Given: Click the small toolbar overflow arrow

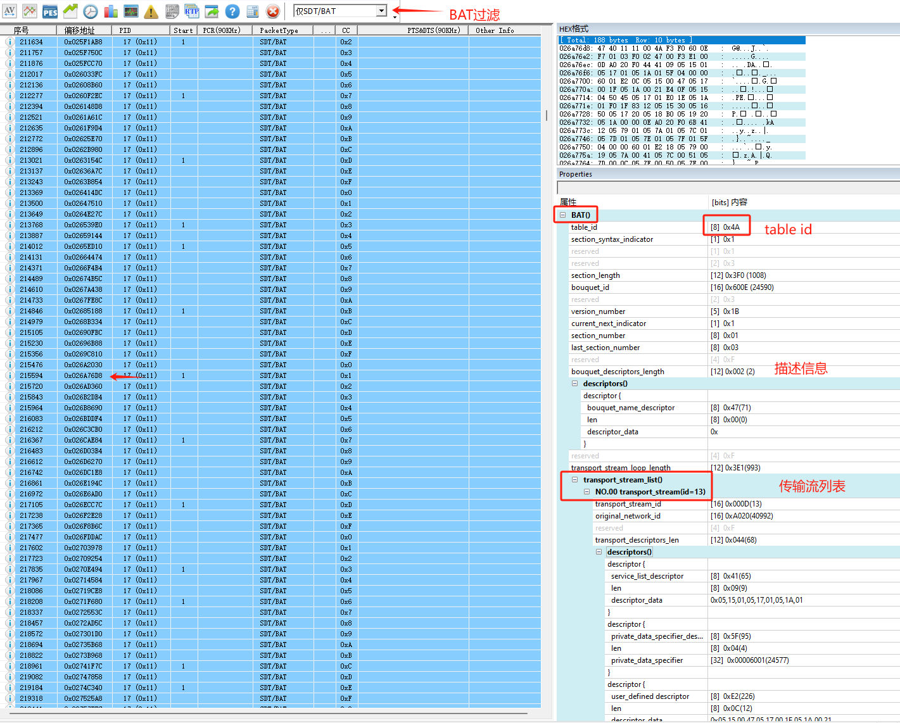Looking at the screenshot, I should coord(395,18).
